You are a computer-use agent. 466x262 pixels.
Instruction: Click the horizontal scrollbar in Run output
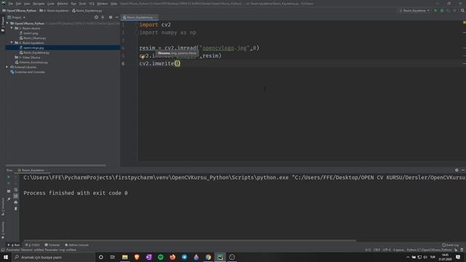(189, 241)
